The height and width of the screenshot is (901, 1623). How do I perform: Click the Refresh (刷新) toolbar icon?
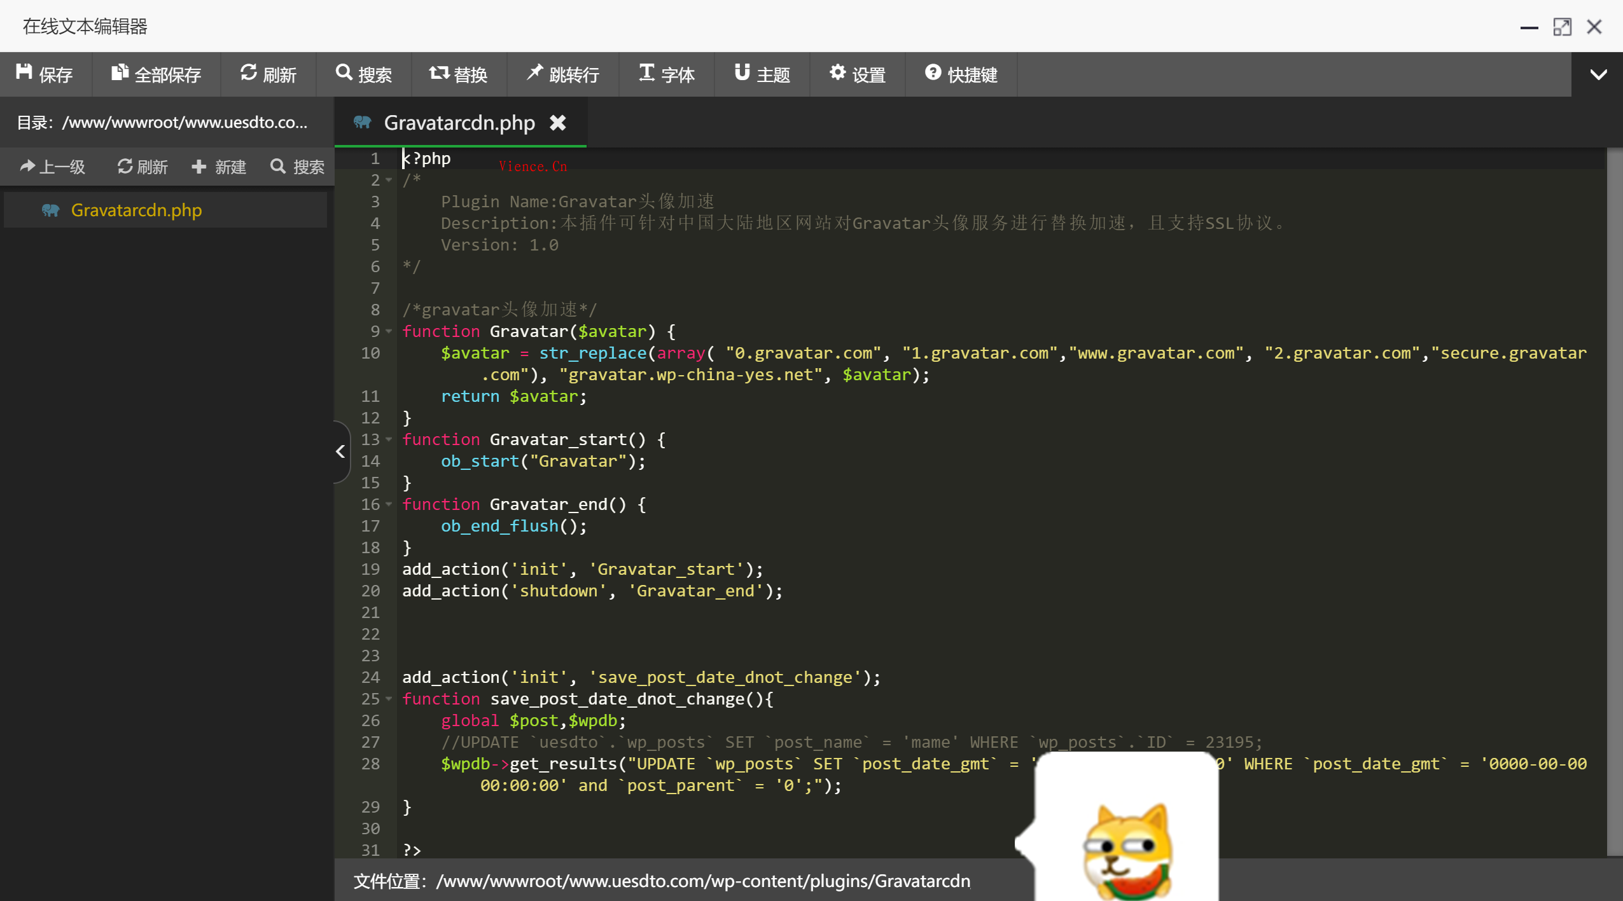click(x=248, y=73)
